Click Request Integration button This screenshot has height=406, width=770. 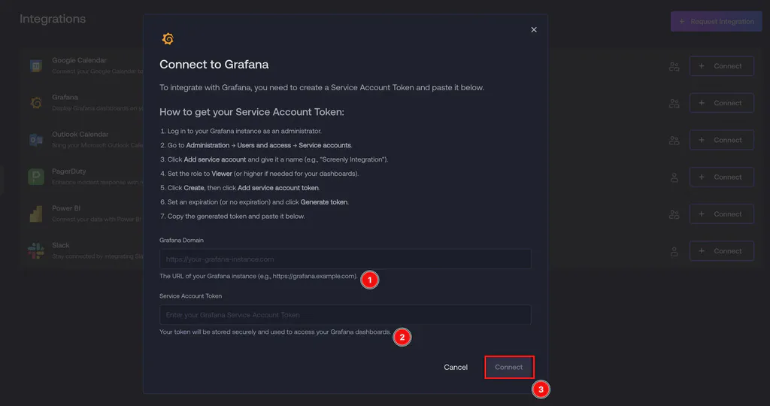717,22
